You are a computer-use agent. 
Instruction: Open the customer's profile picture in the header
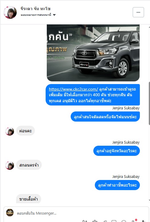[x=10, y=12]
